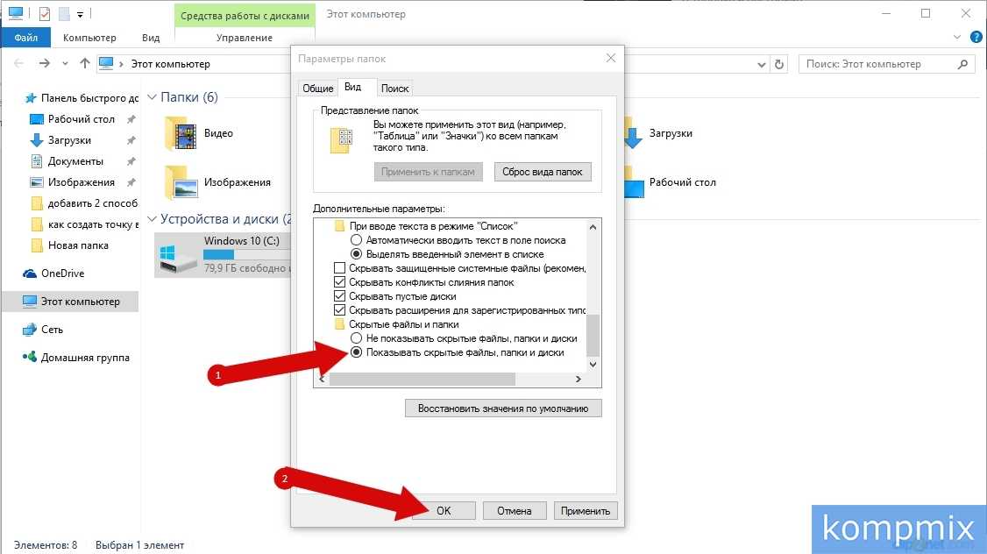Click the New folder quick access icon
The image size is (987, 554).
(x=64, y=13)
